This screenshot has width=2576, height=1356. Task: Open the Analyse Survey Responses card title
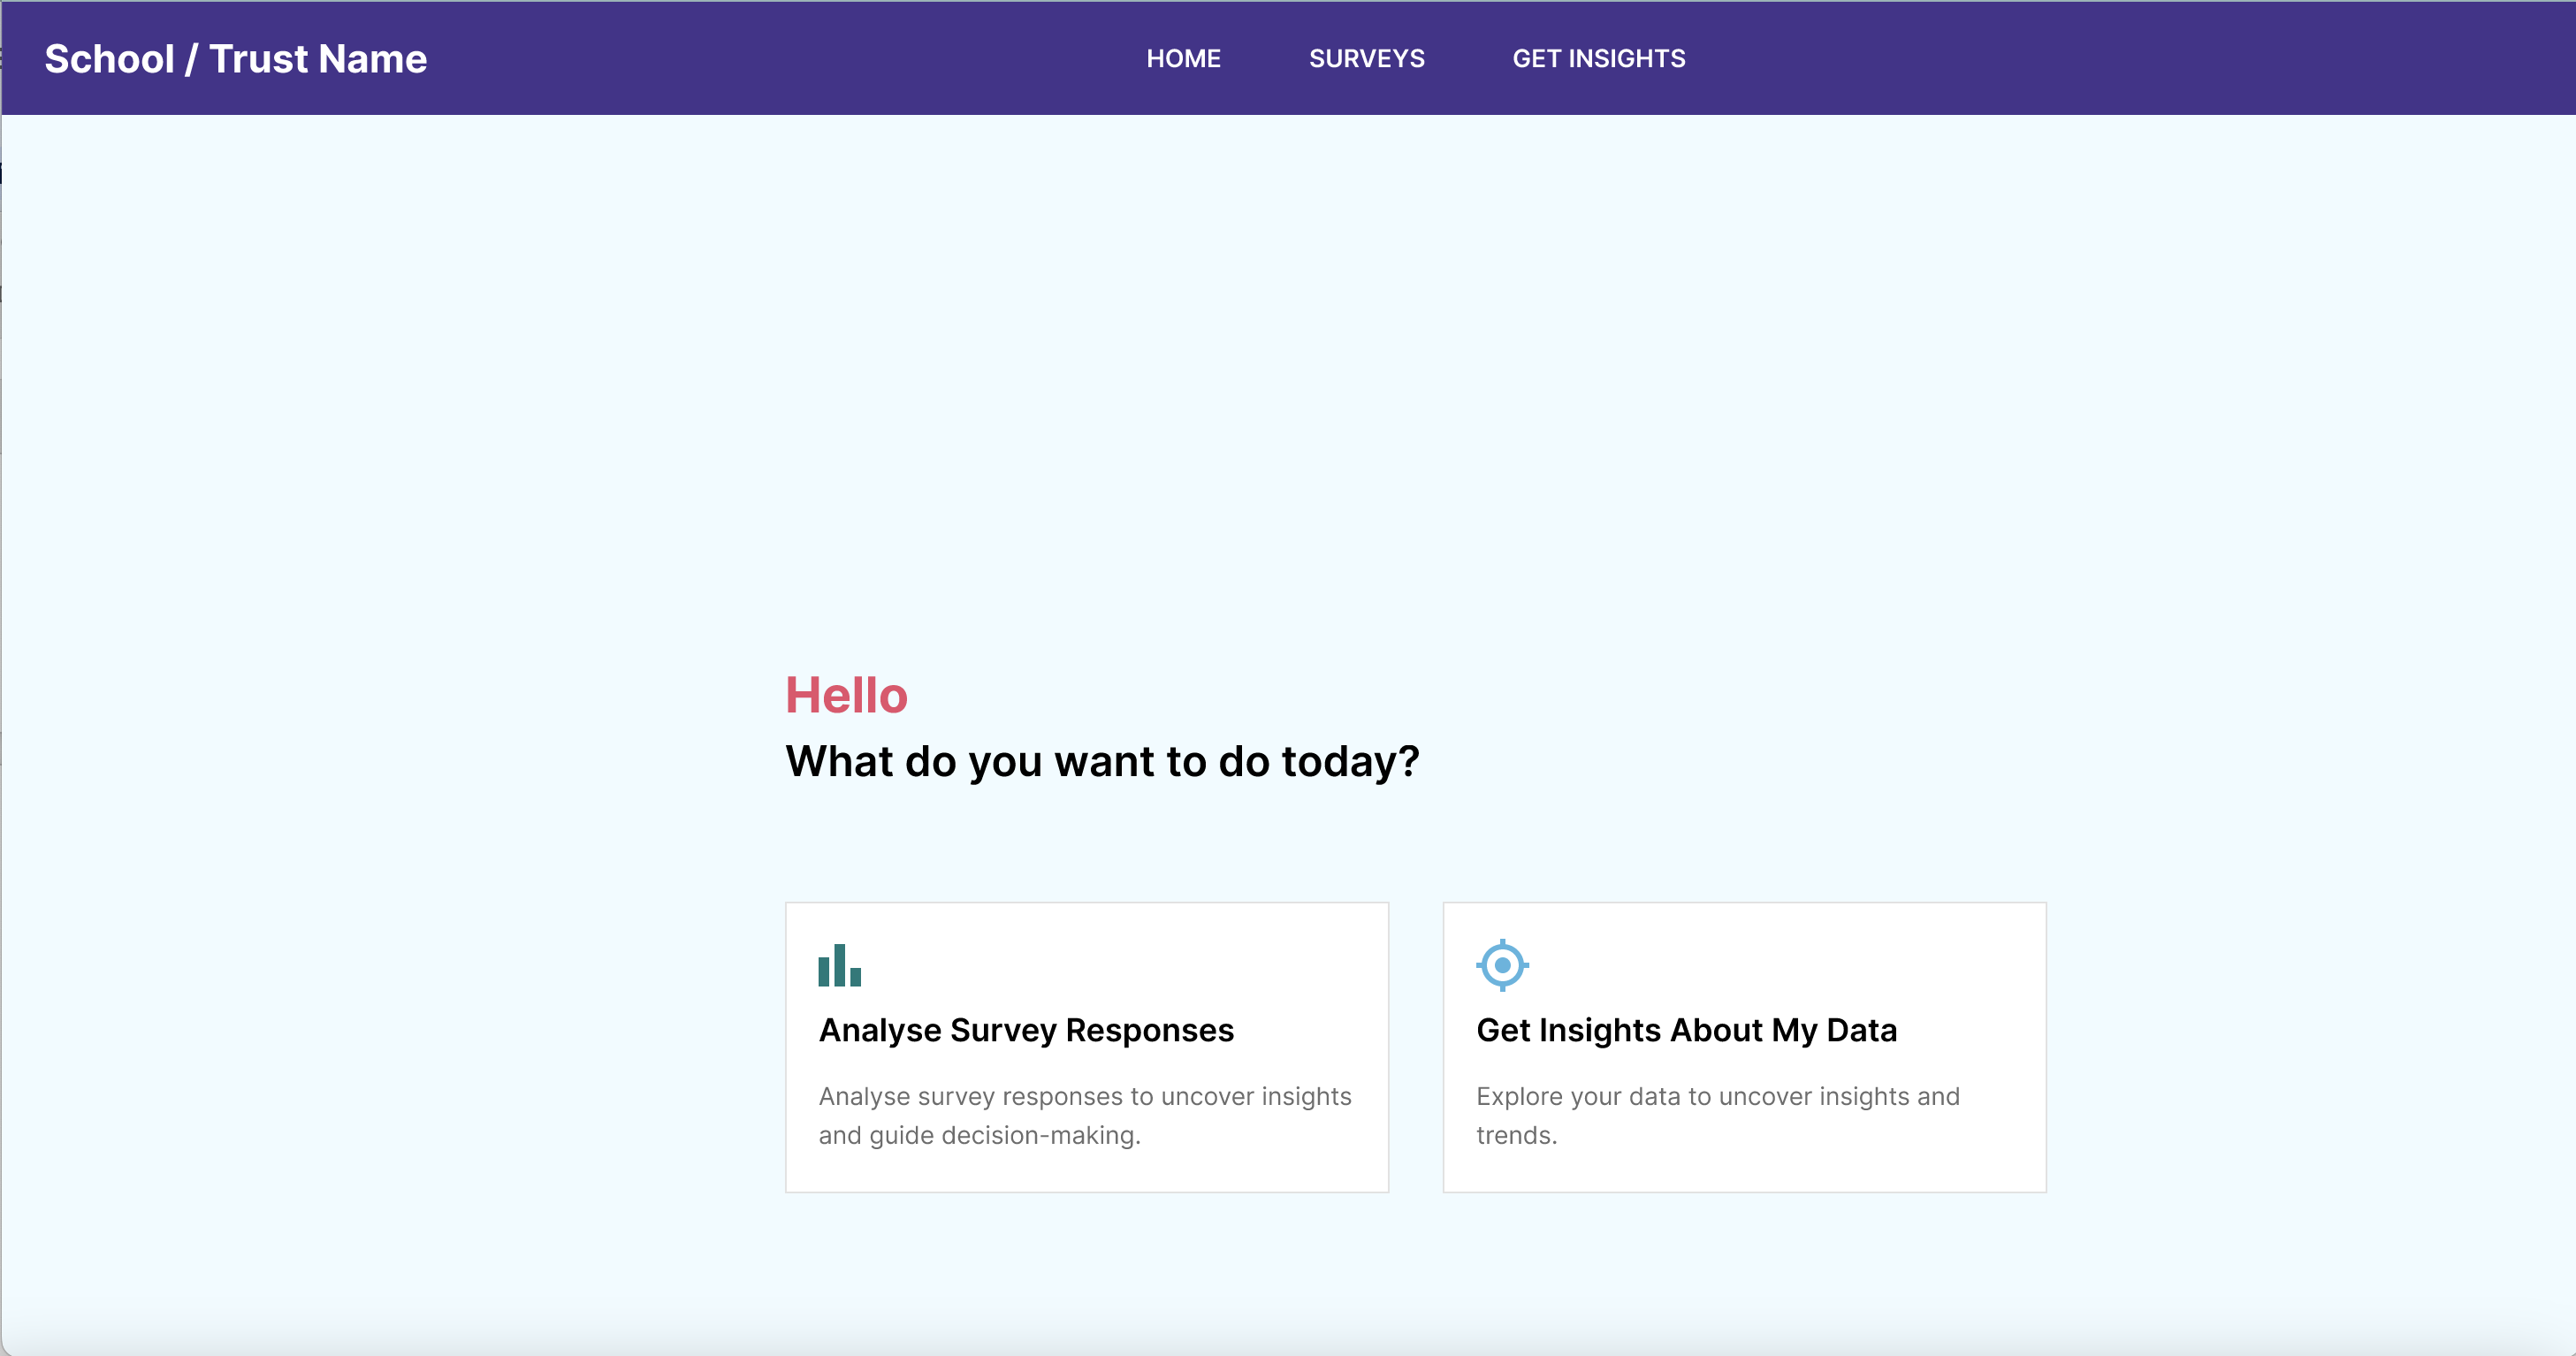click(1026, 1030)
